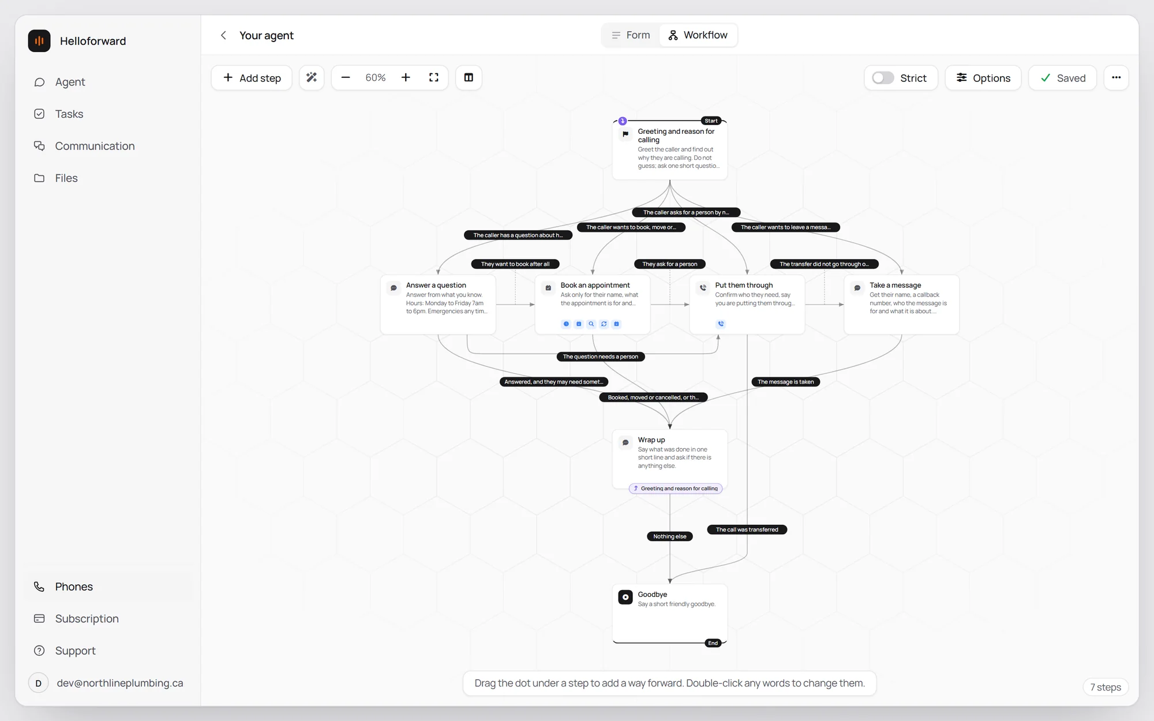
Task: Click the speech bubble icon on Take a message
Action: point(857,287)
